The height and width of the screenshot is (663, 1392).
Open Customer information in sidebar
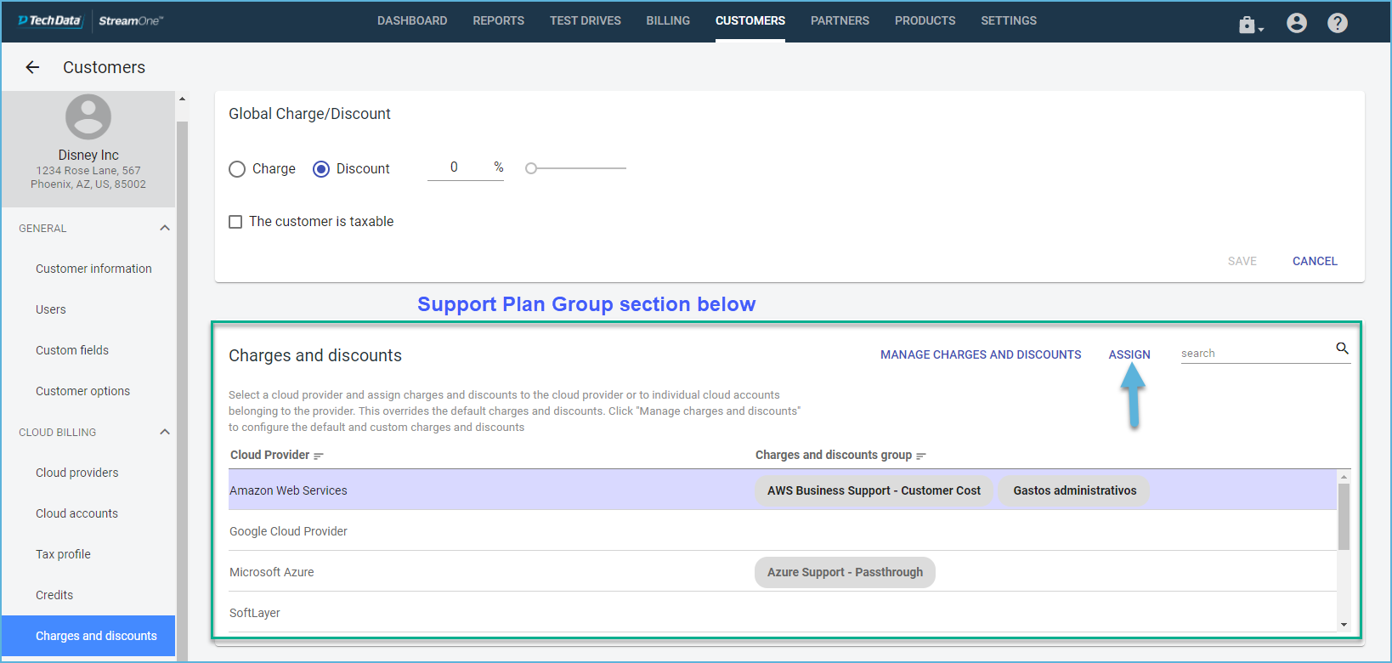(x=93, y=269)
